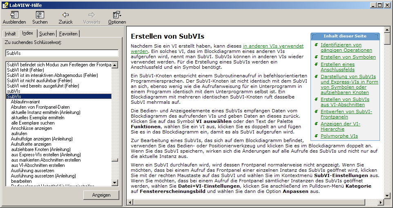Image resolution: width=393 pixels, height=208 pixels.
Task: Select 'SubVI ist nicht ausführbar (Fehler)'
Action: click(x=40, y=81)
